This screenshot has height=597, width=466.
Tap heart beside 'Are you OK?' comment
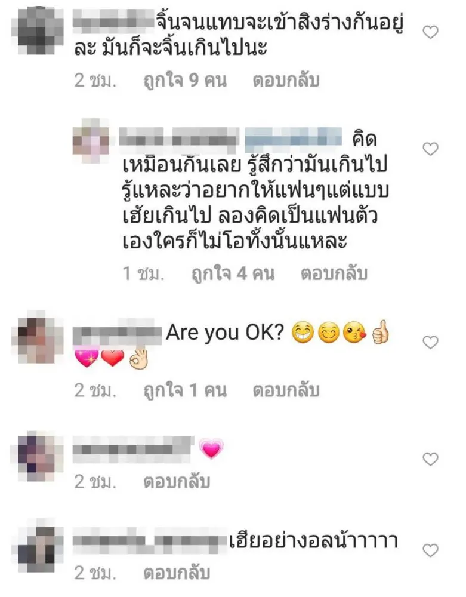(x=431, y=342)
